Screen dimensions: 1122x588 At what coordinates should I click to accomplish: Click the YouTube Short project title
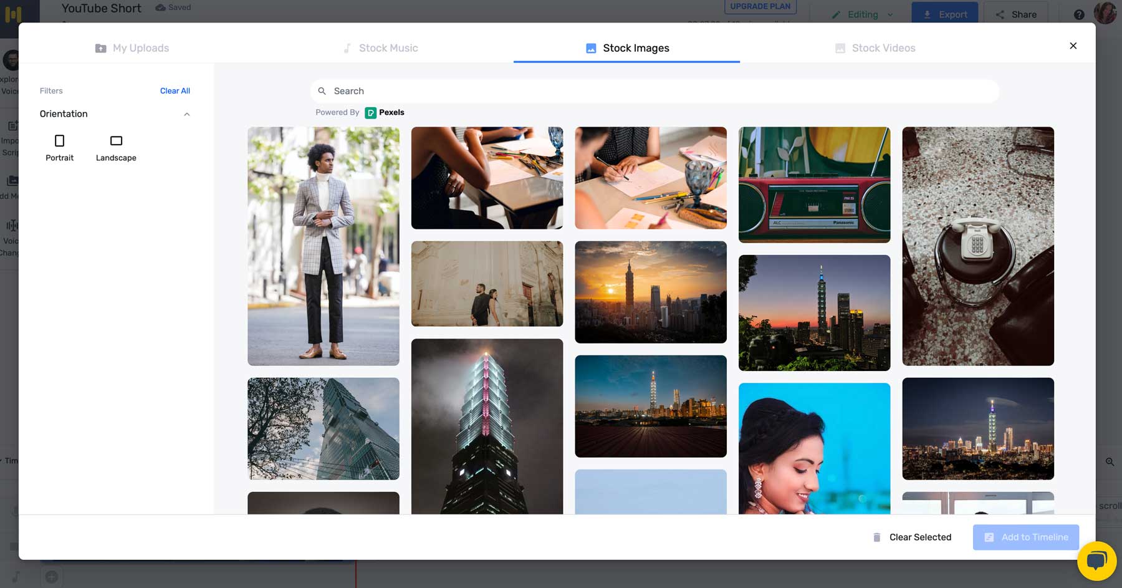pyautogui.click(x=102, y=8)
